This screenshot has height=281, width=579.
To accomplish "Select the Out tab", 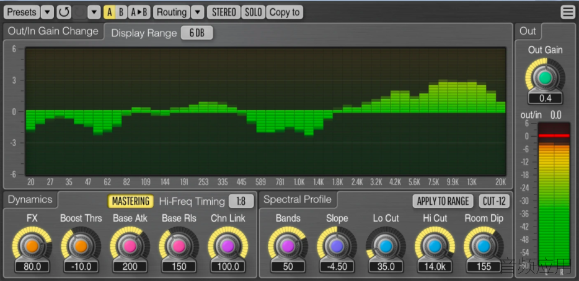I will [528, 31].
